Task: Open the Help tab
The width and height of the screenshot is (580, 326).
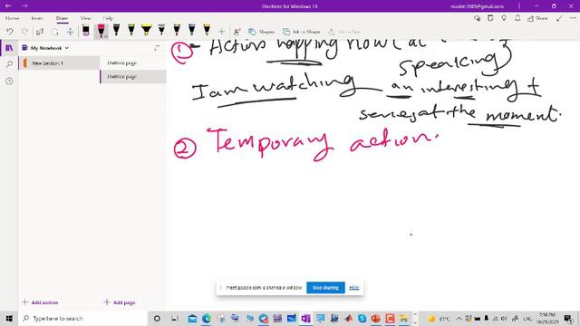Action: [108, 18]
